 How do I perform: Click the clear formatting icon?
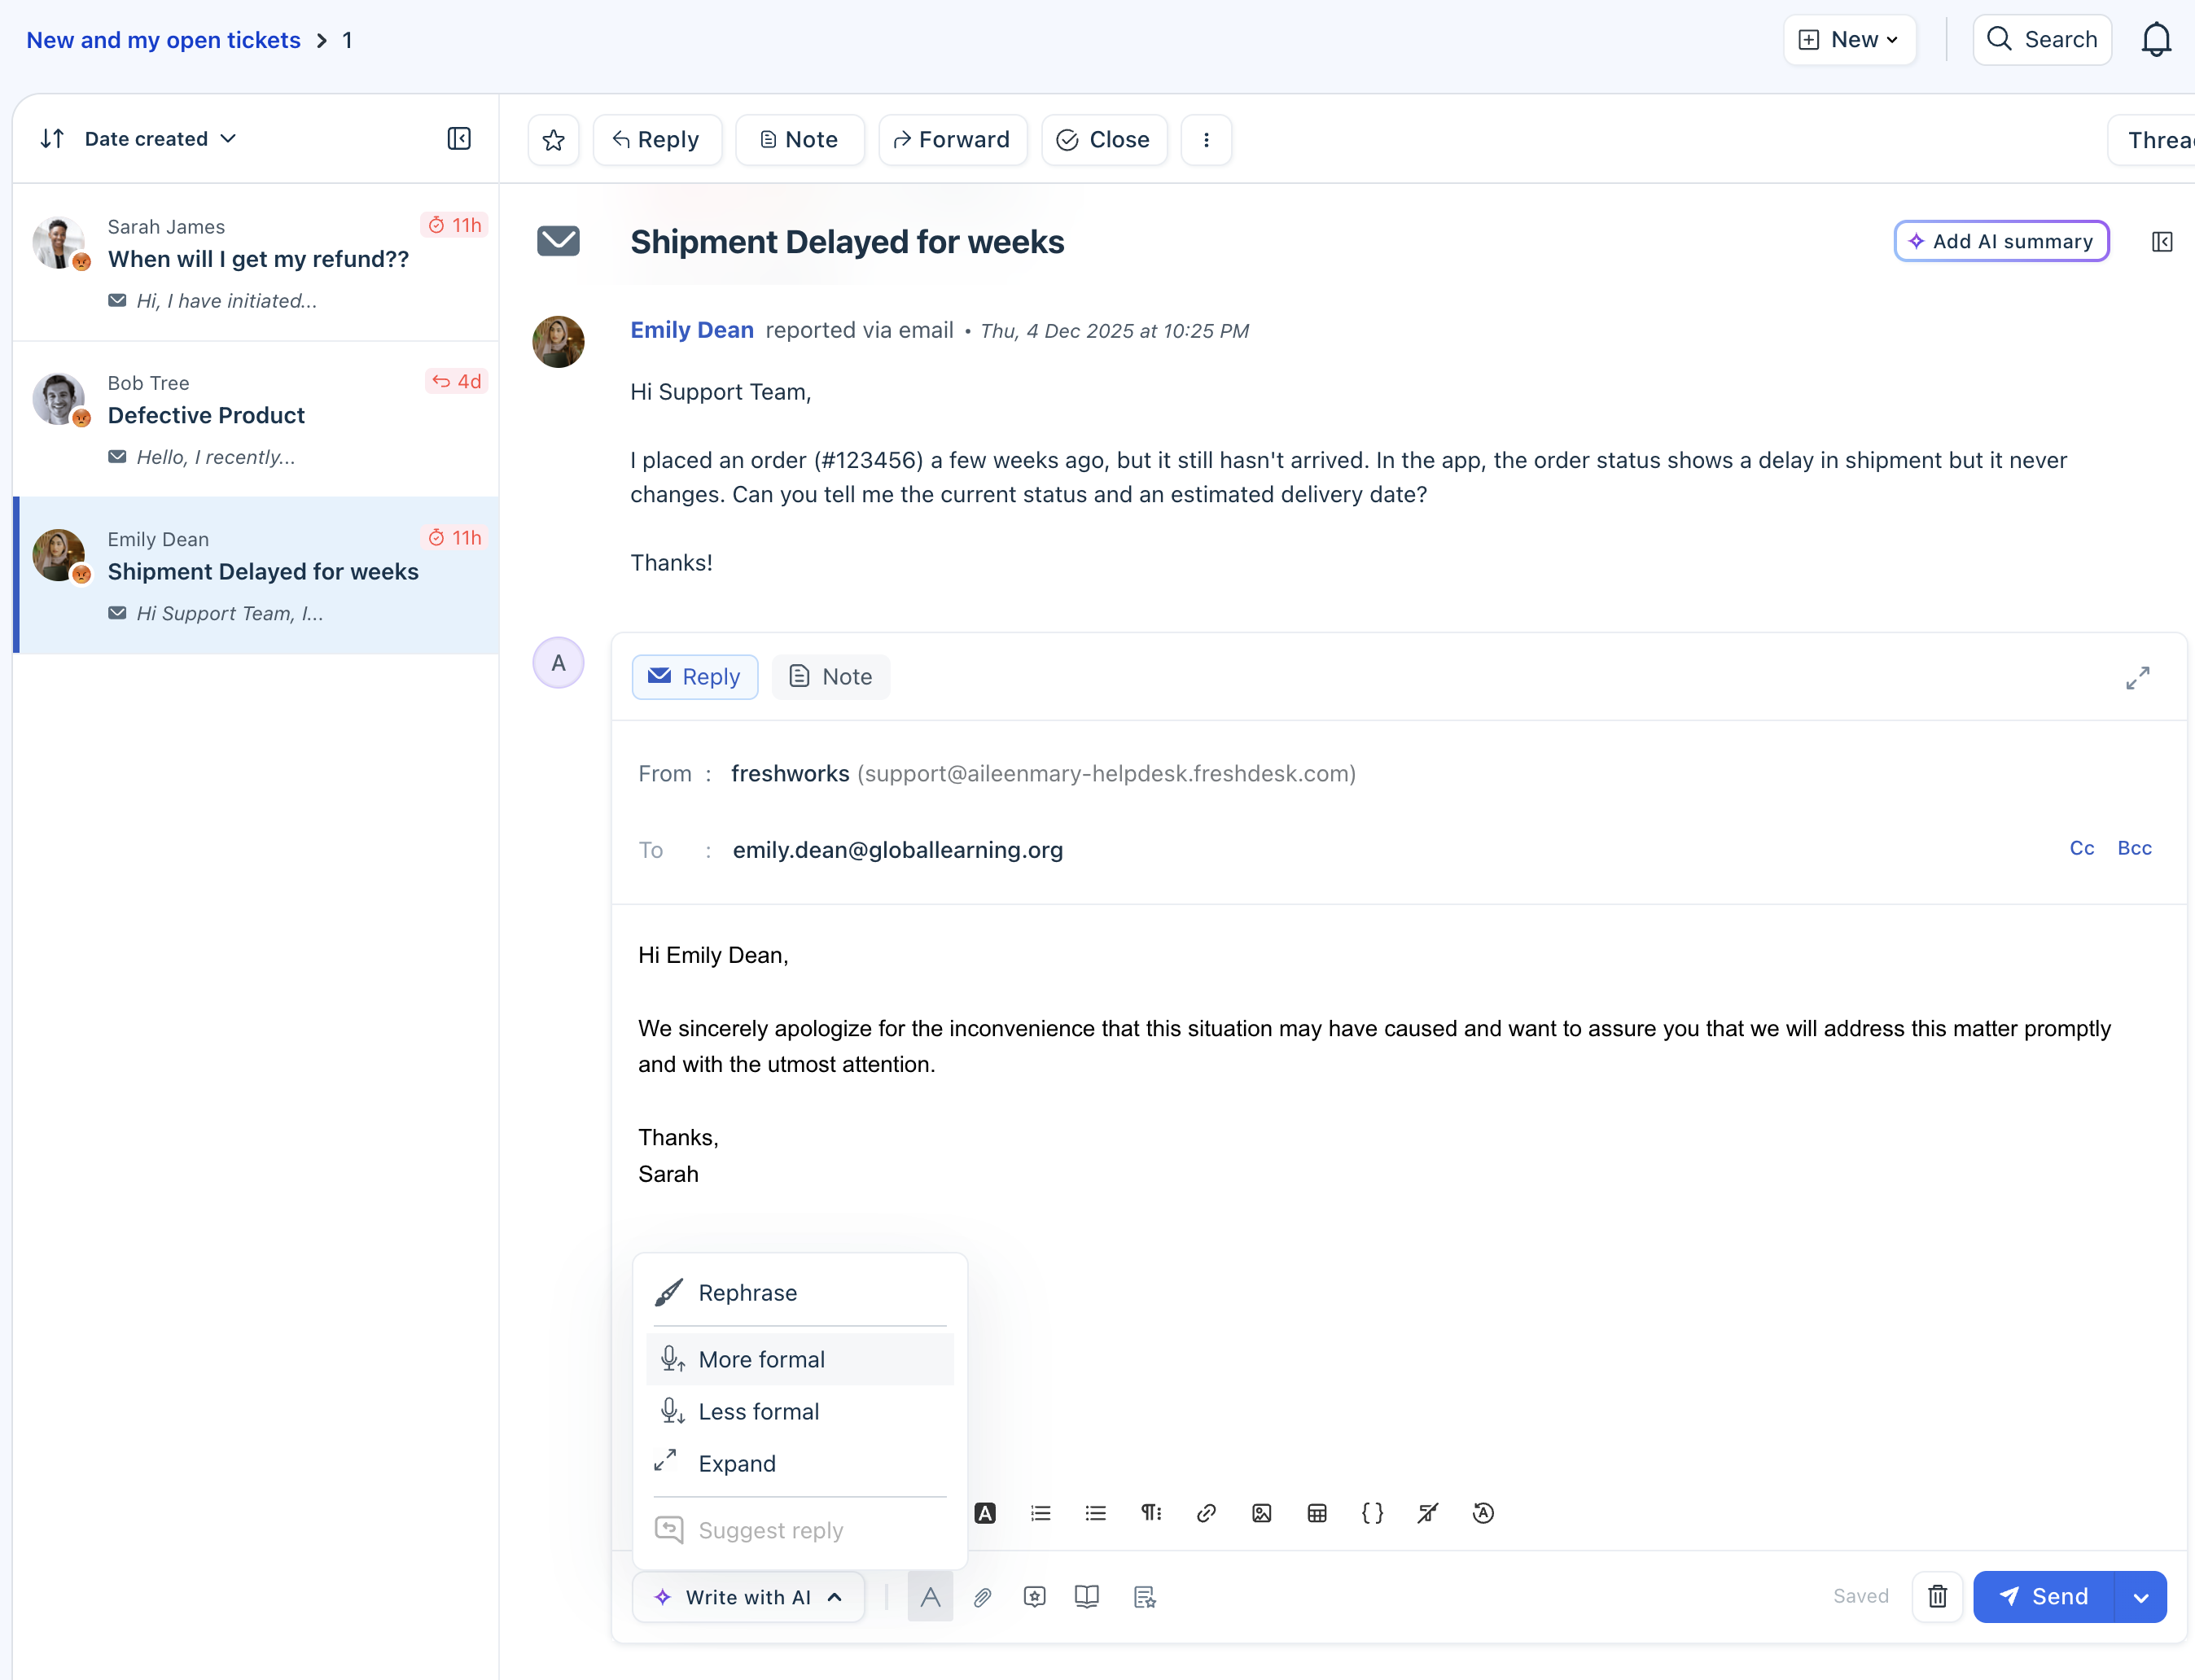point(1427,1513)
